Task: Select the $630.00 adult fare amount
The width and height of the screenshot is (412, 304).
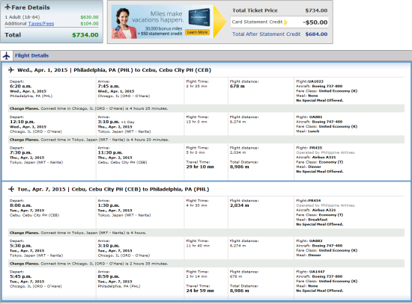Action: (x=89, y=17)
